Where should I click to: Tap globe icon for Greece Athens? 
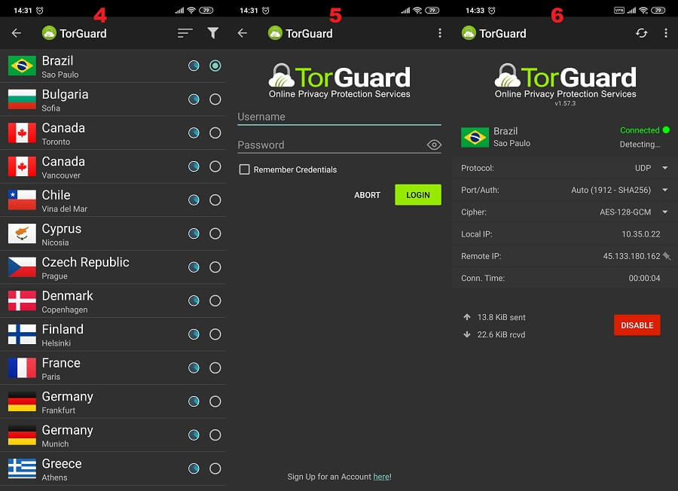(194, 468)
